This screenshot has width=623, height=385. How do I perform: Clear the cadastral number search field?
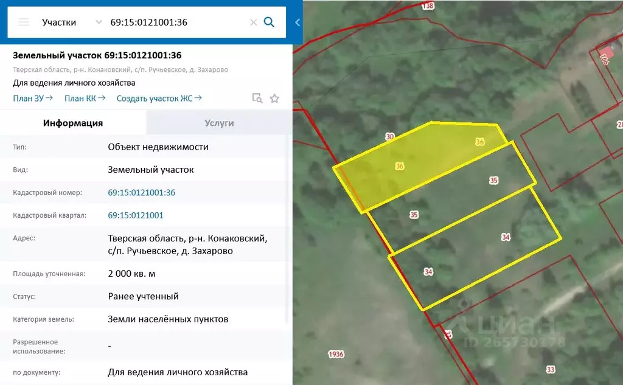(x=253, y=23)
